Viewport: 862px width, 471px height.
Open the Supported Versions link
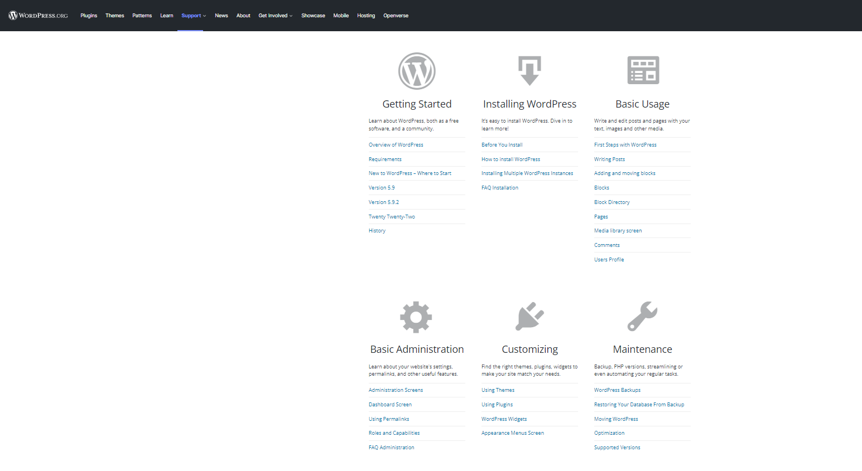tap(617, 448)
